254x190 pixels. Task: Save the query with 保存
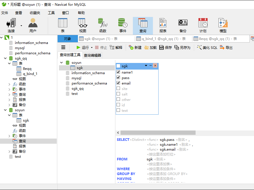(x=166, y=47)
